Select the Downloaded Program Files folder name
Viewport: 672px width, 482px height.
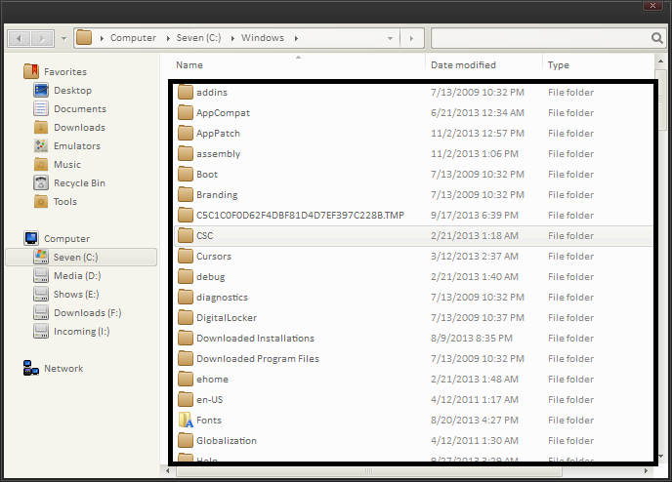pos(258,359)
